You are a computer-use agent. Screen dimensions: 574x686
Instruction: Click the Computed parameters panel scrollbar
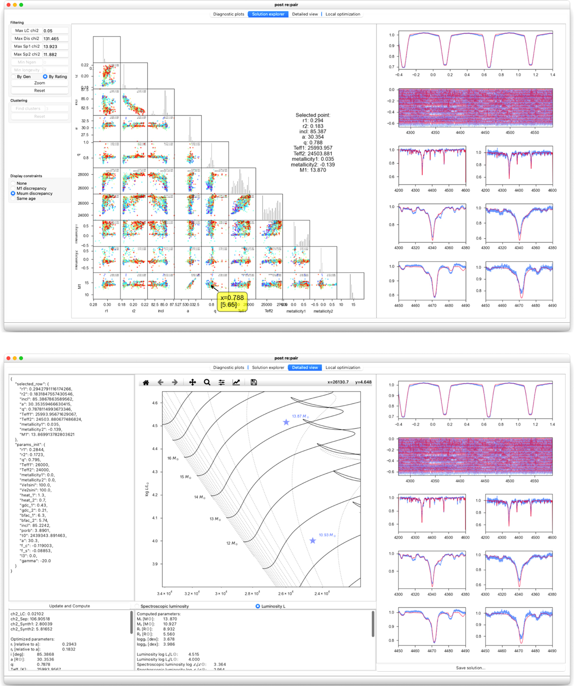pyautogui.click(x=373, y=624)
